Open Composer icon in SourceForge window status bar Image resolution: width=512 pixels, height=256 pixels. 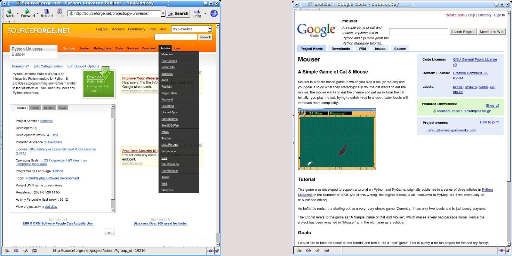tap(25, 251)
